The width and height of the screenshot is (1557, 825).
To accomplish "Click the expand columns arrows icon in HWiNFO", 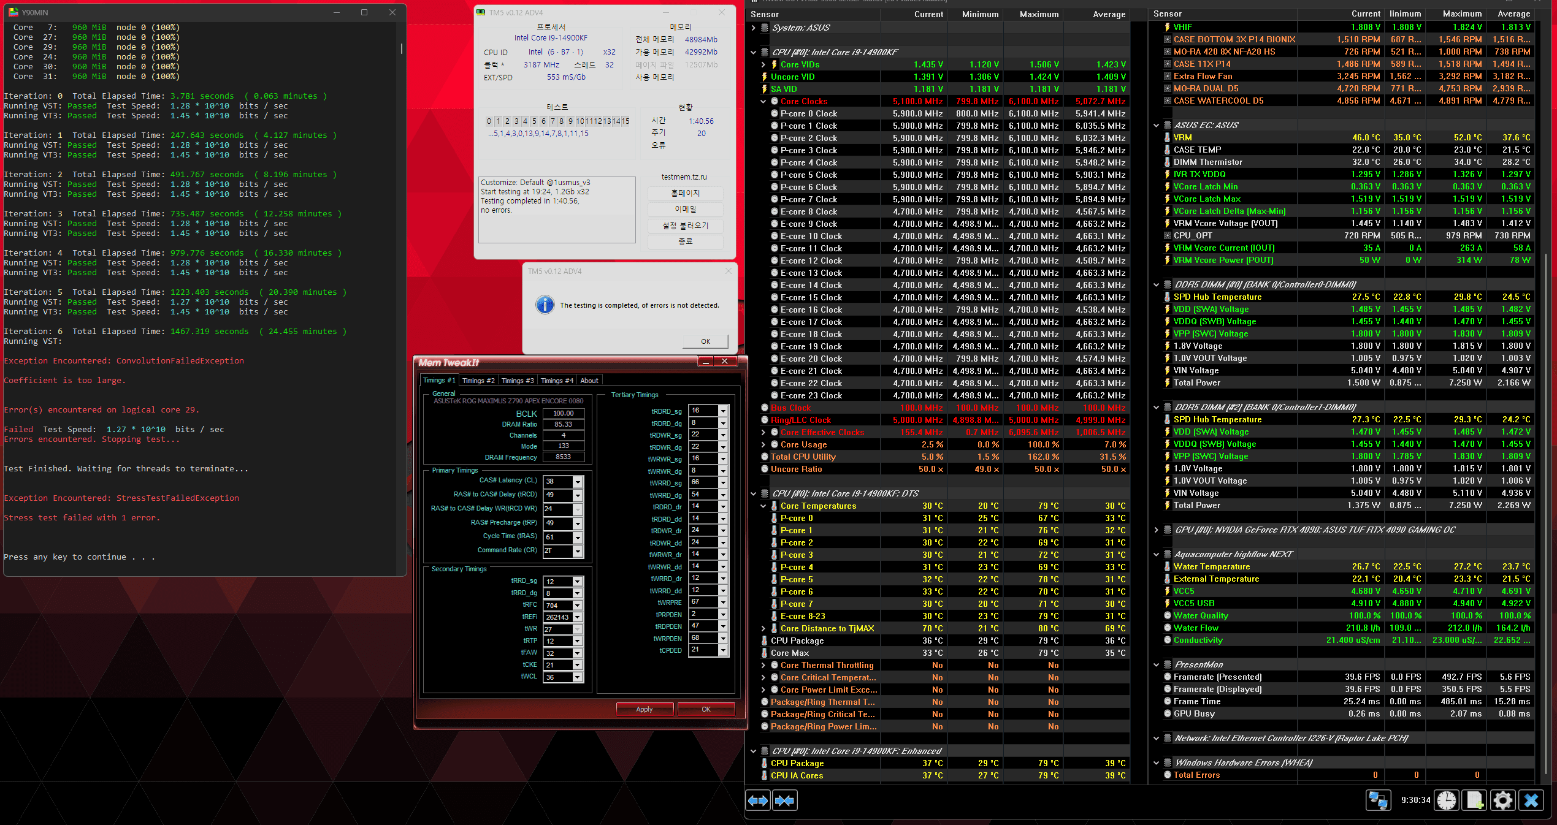I will click(x=758, y=800).
